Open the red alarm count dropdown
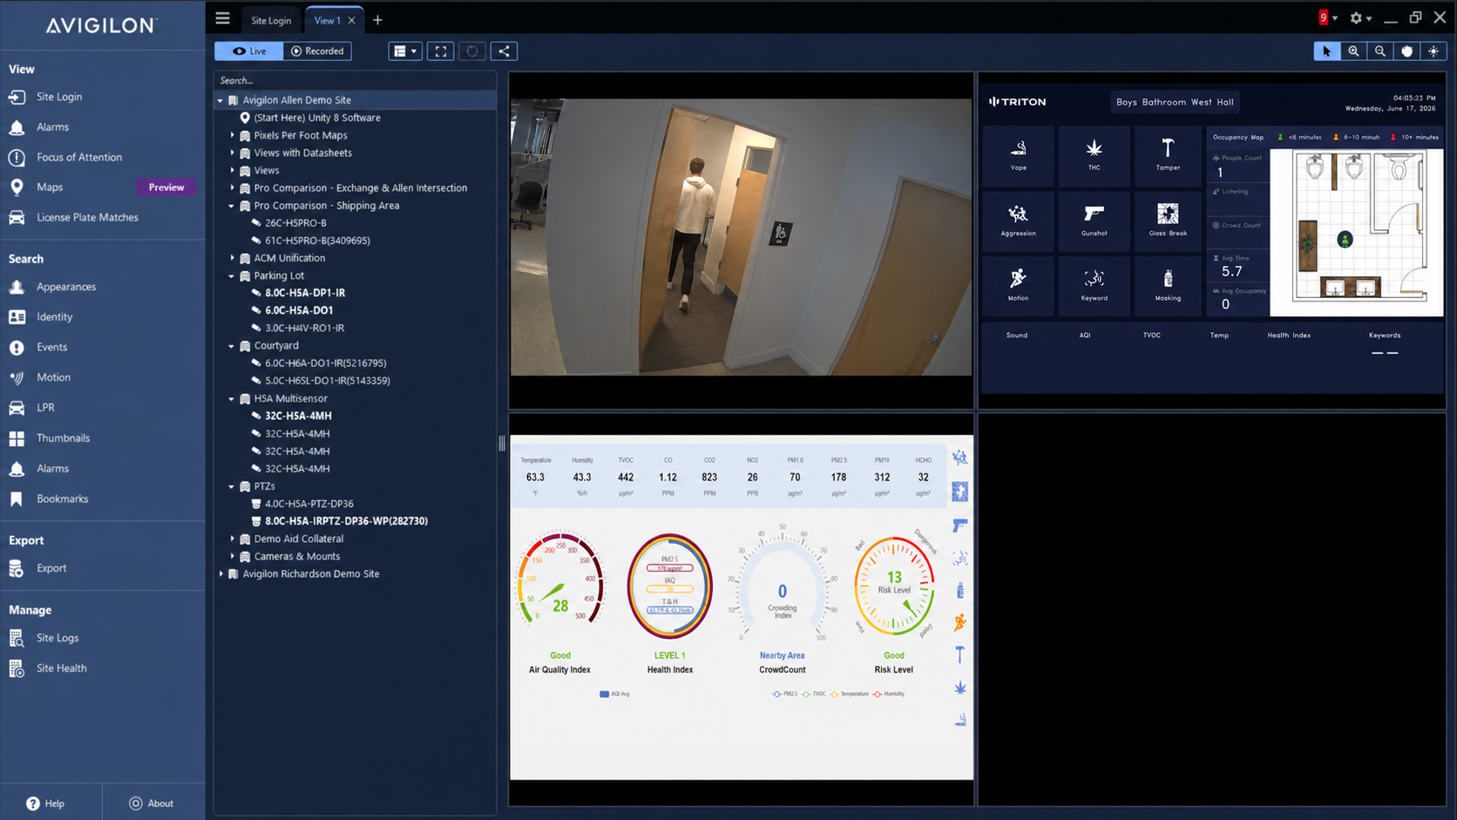 click(1328, 17)
